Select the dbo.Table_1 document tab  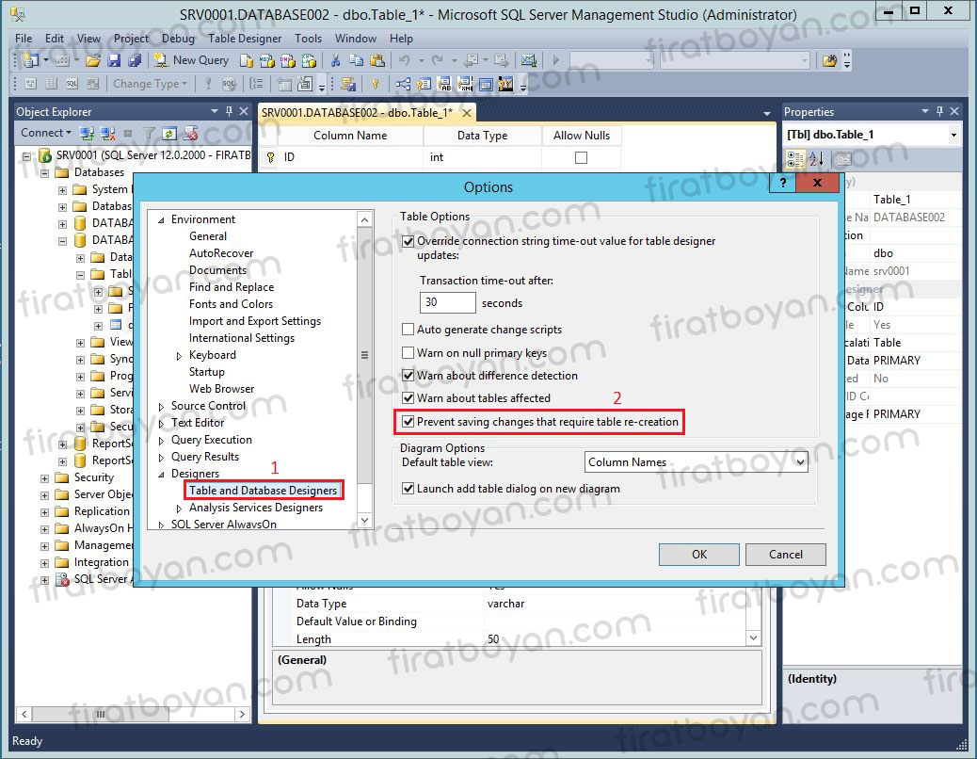(x=357, y=112)
